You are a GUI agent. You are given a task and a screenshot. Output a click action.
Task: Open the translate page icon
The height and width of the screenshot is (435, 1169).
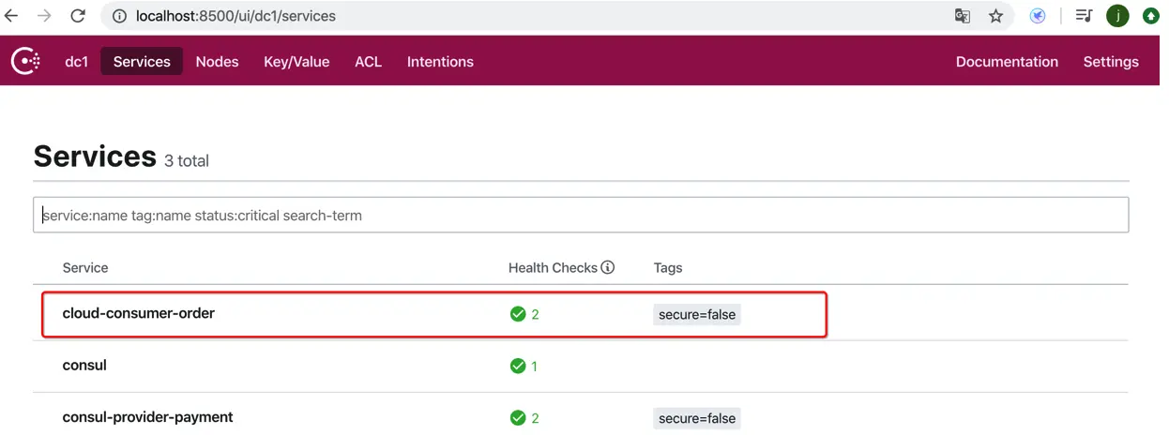point(963,16)
